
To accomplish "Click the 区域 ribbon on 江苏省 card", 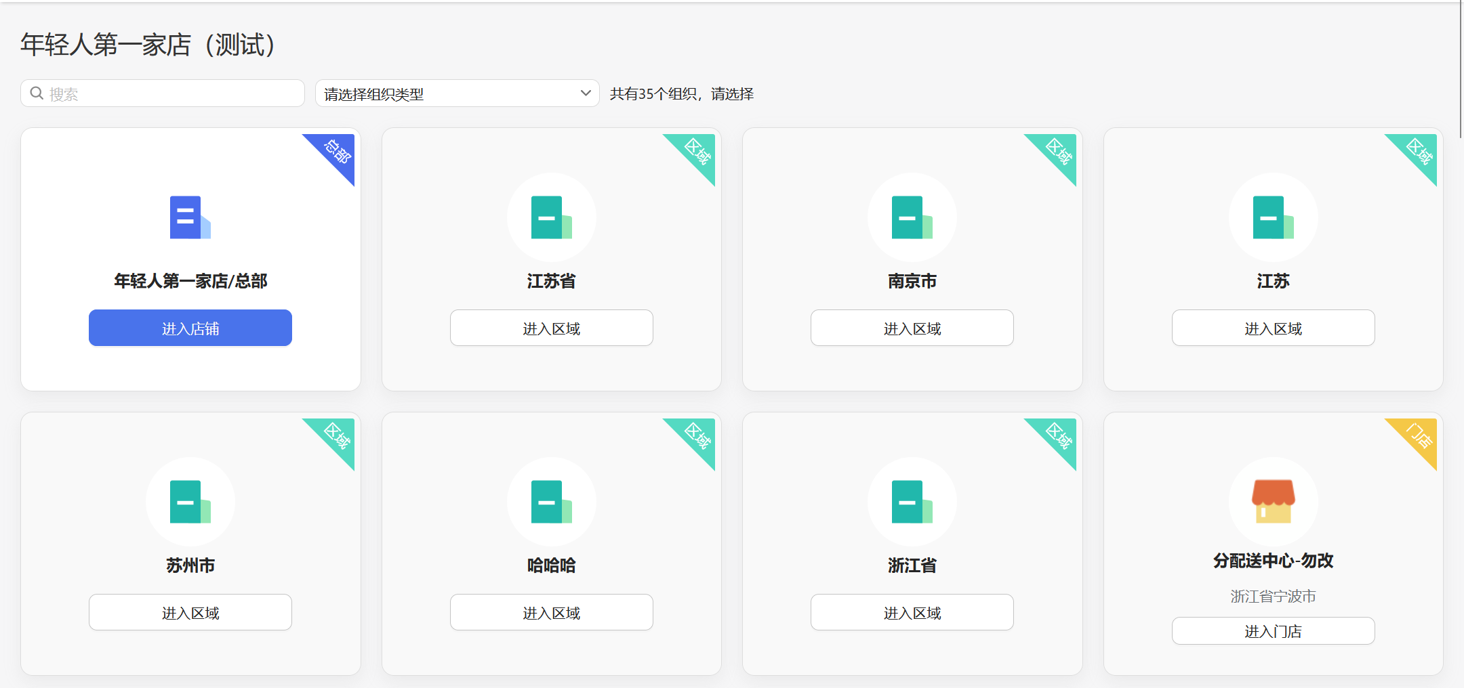I will coord(697,152).
